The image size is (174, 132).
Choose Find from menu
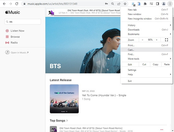(x=146, y=54)
